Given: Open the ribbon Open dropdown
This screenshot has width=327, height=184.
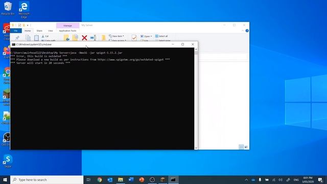Looking at the screenshot, I should coord(146,36).
